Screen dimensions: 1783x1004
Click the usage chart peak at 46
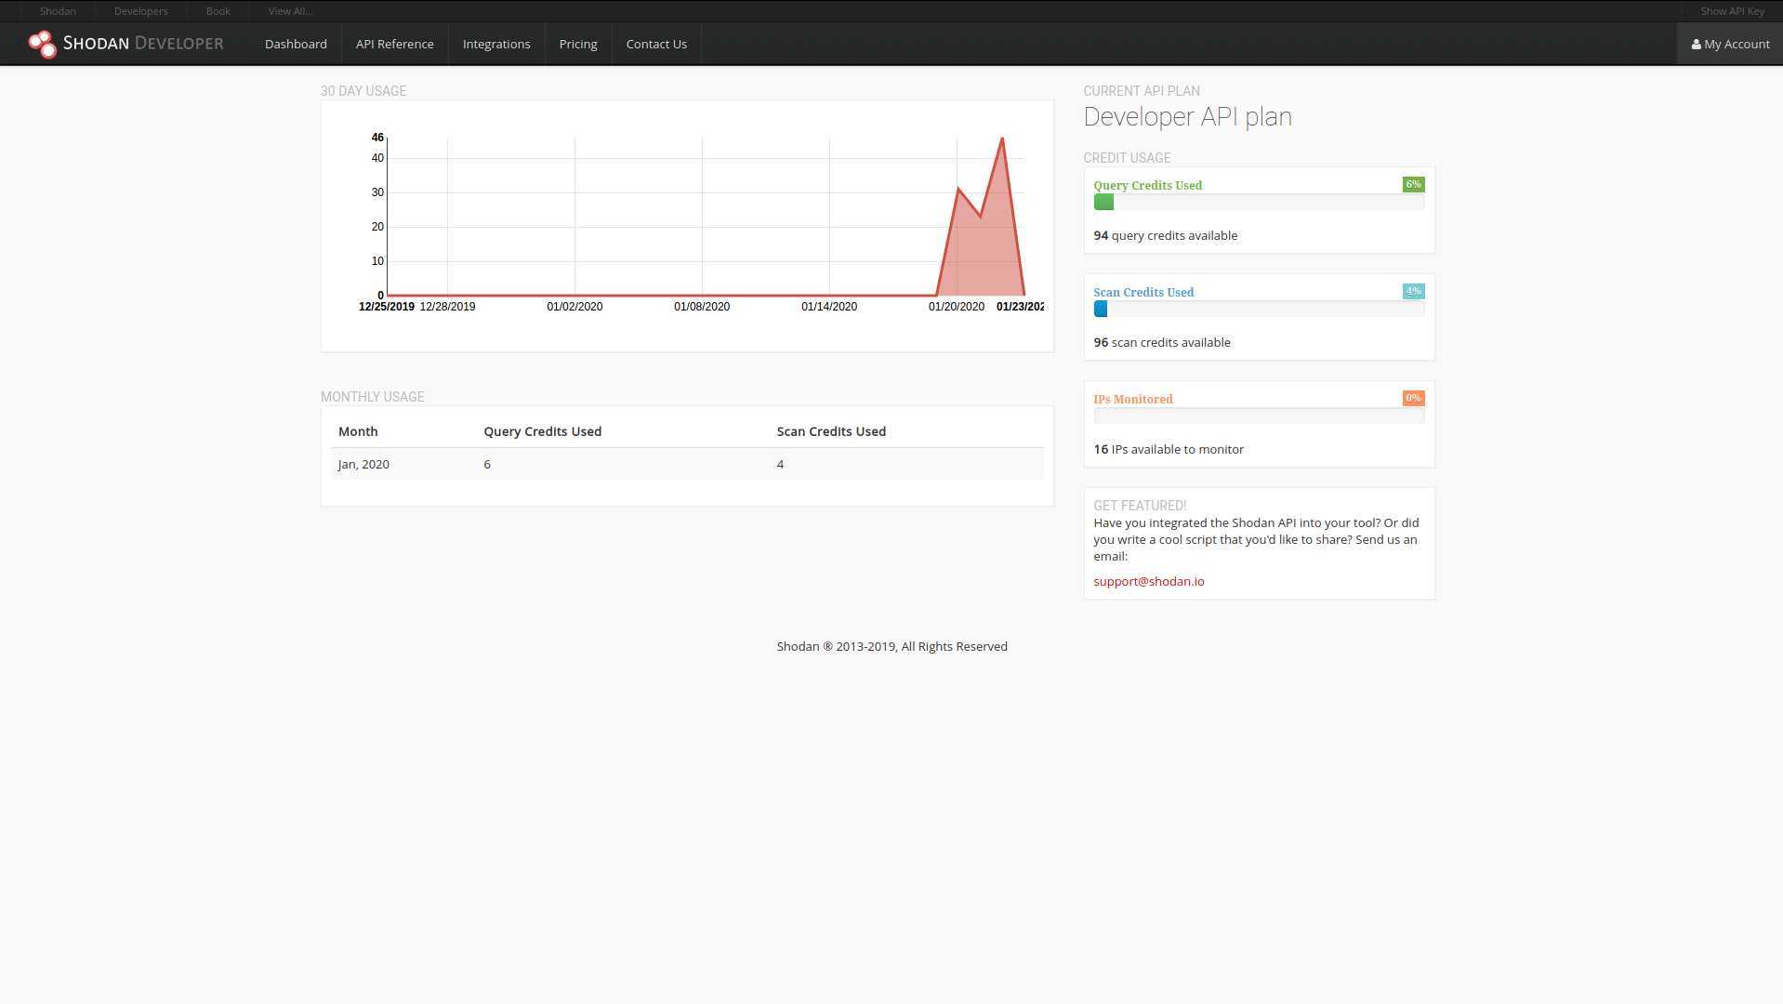pos(1002,139)
